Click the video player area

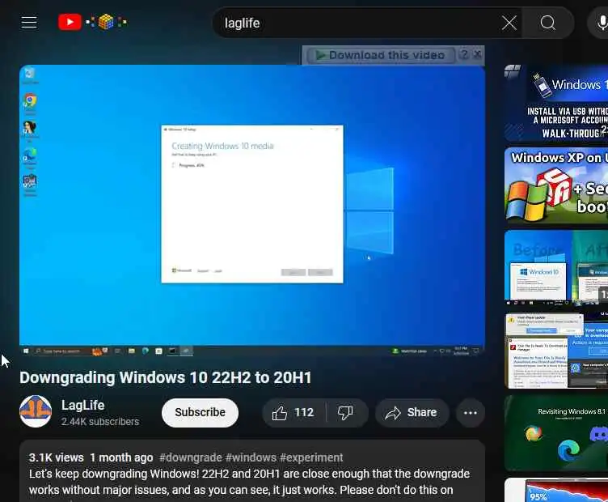click(252, 211)
